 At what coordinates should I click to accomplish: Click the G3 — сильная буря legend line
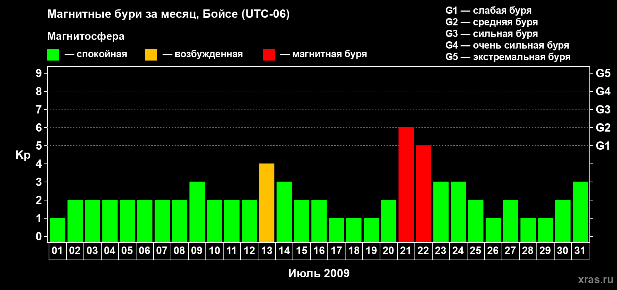pos(491,34)
